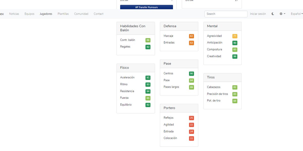Click the Regates rating badge
Viewport: 303px width, 151px height.
click(148, 47)
